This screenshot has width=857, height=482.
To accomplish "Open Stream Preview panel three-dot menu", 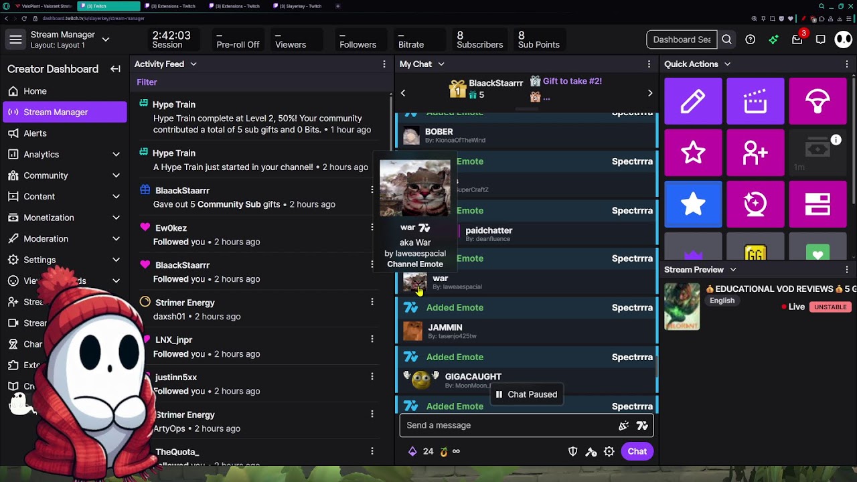I will point(847,270).
